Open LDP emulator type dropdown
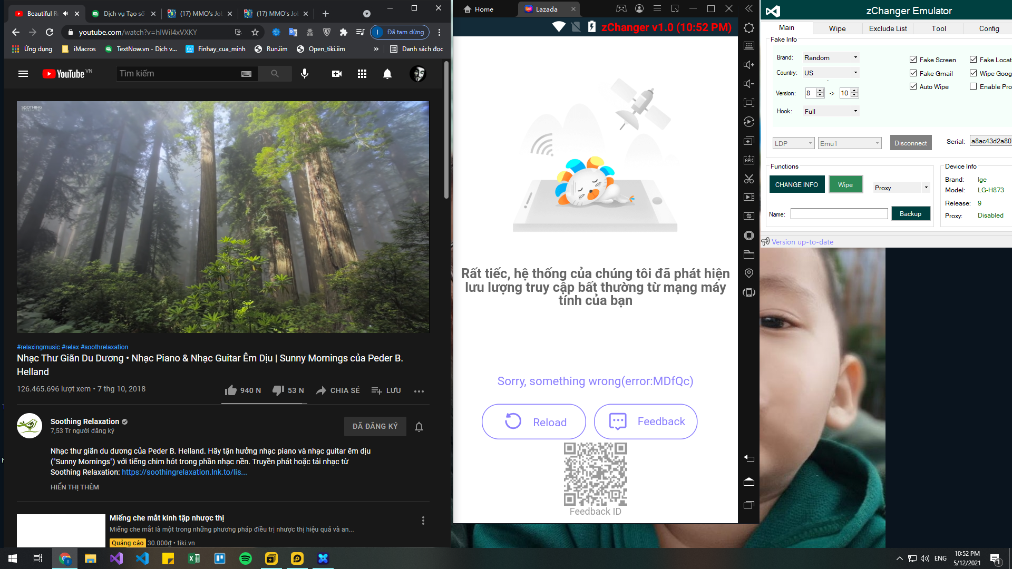This screenshot has height=569, width=1012. tap(794, 143)
